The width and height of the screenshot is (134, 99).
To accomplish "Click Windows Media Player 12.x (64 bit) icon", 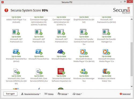I will tap(84, 52).
